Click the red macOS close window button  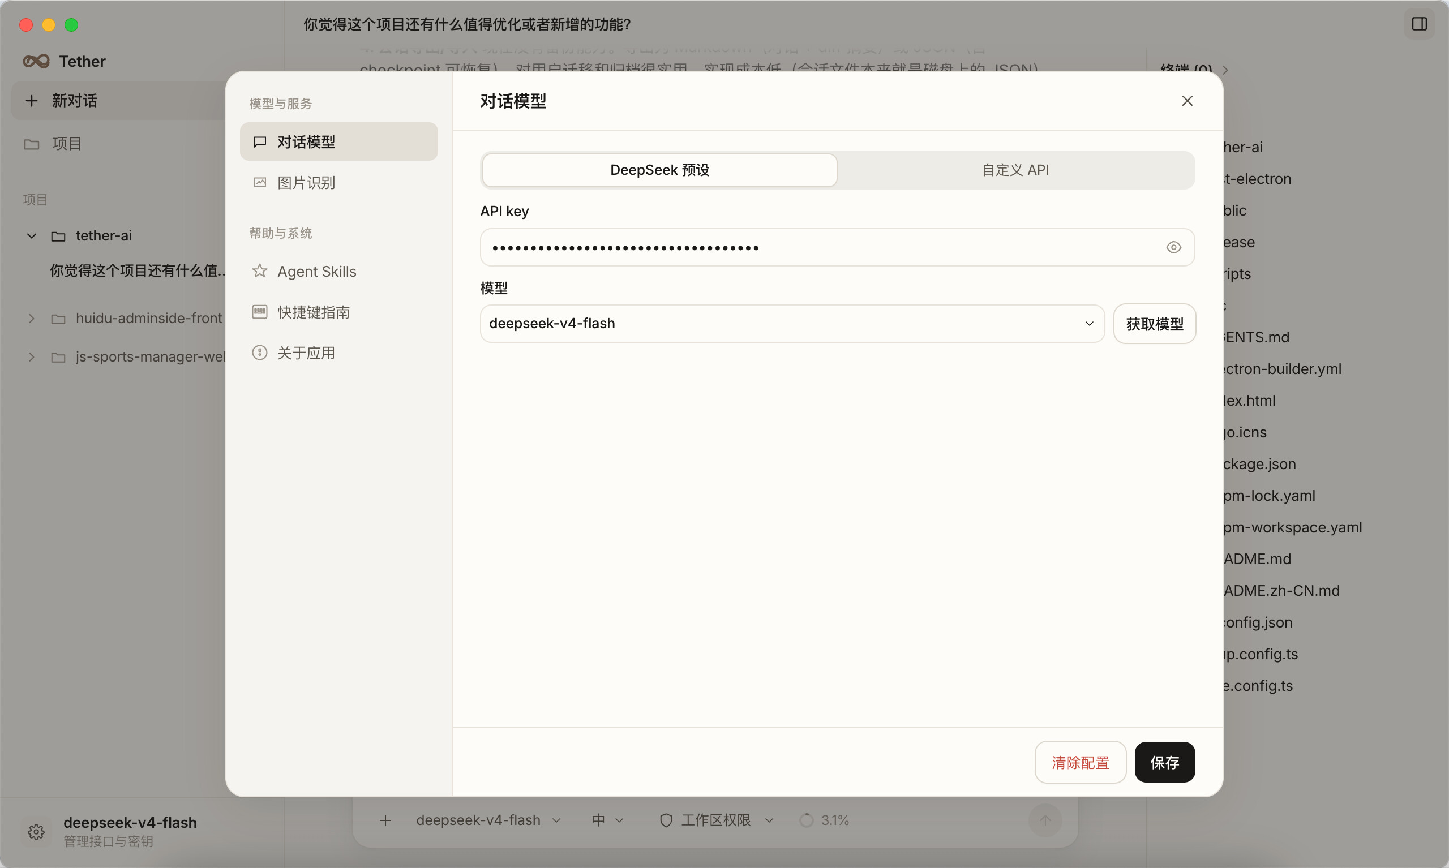25,24
